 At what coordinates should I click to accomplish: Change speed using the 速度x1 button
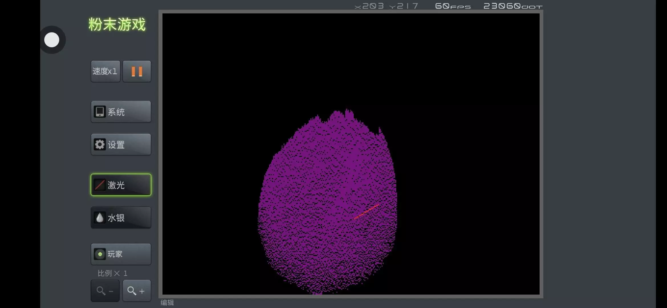pyautogui.click(x=105, y=71)
